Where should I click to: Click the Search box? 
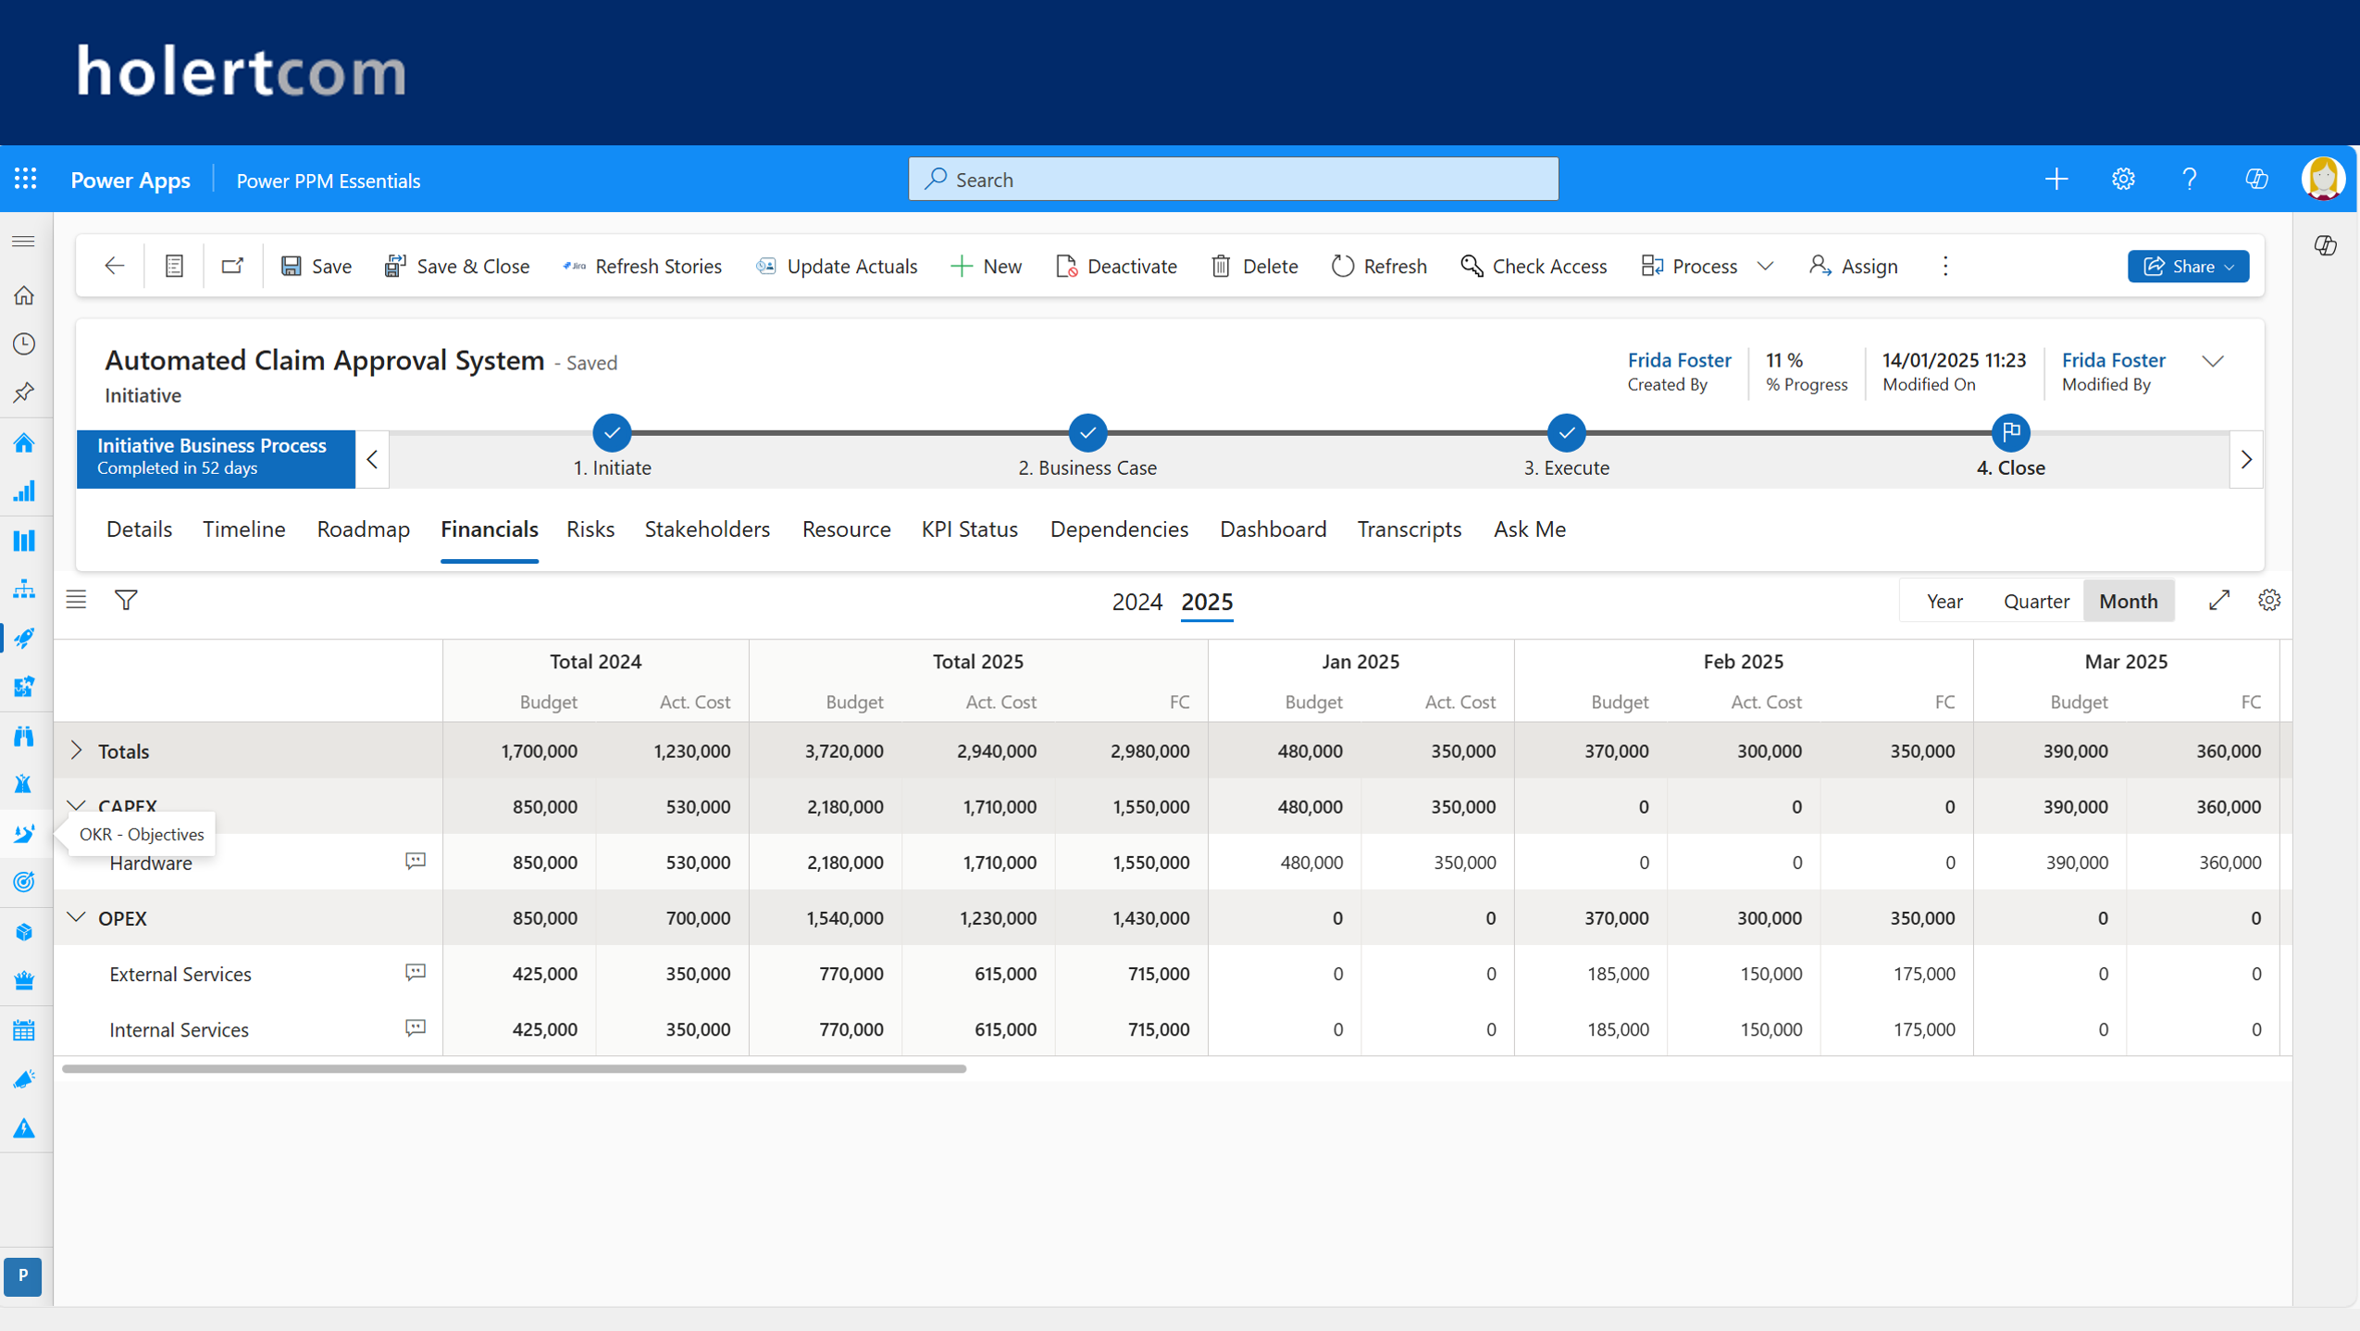(x=1234, y=179)
